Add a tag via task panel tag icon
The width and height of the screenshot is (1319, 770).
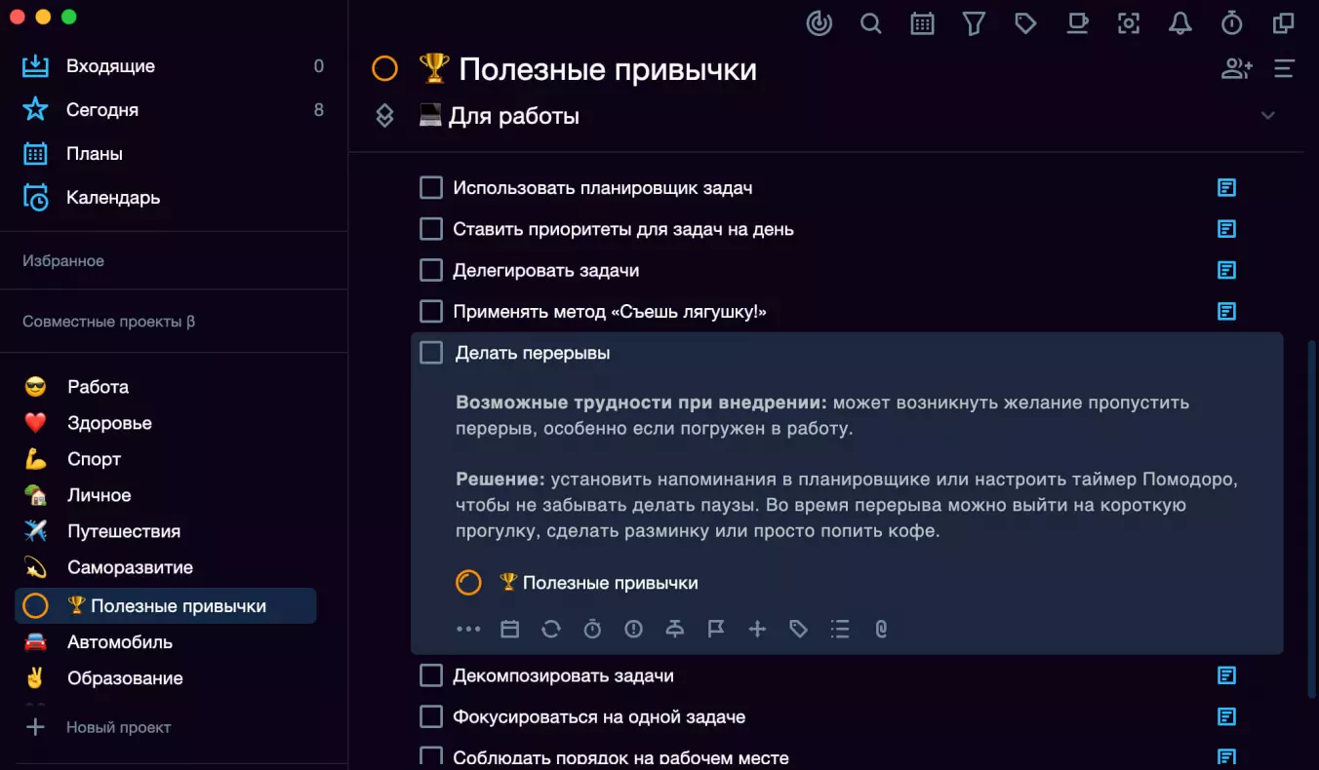[x=799, y=630]
